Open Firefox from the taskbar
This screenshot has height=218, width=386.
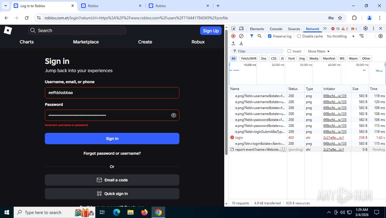point(144,212)
